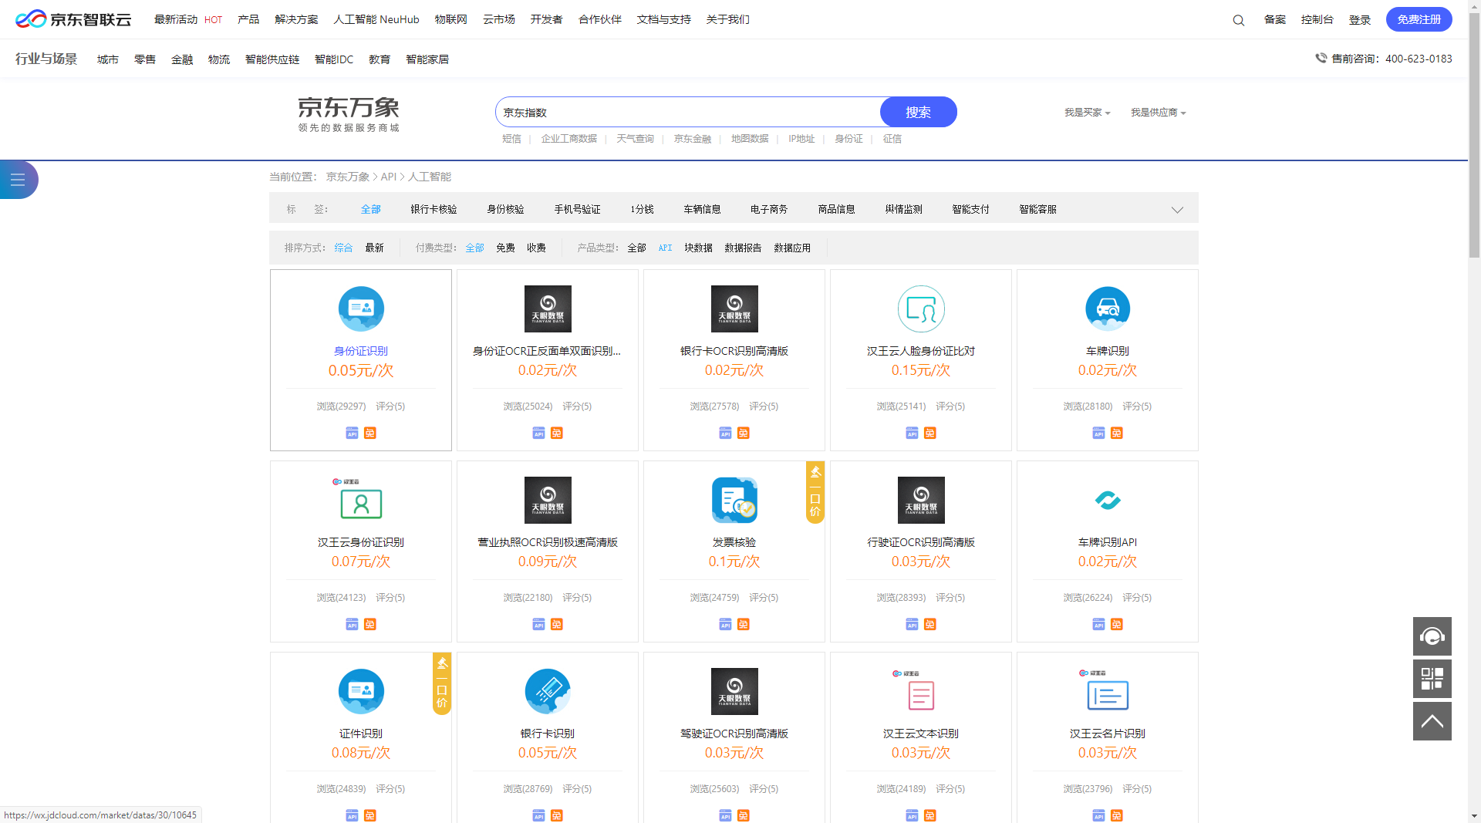Click the 京东万象 marketplace logo
The width and height of the screenshot is (1481, 823).
pyautogui.click(x=349, y=113)
